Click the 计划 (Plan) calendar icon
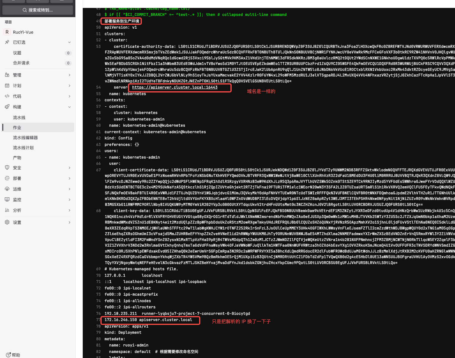This screenshot has width=455, height=358. click(x=7, y=86)
